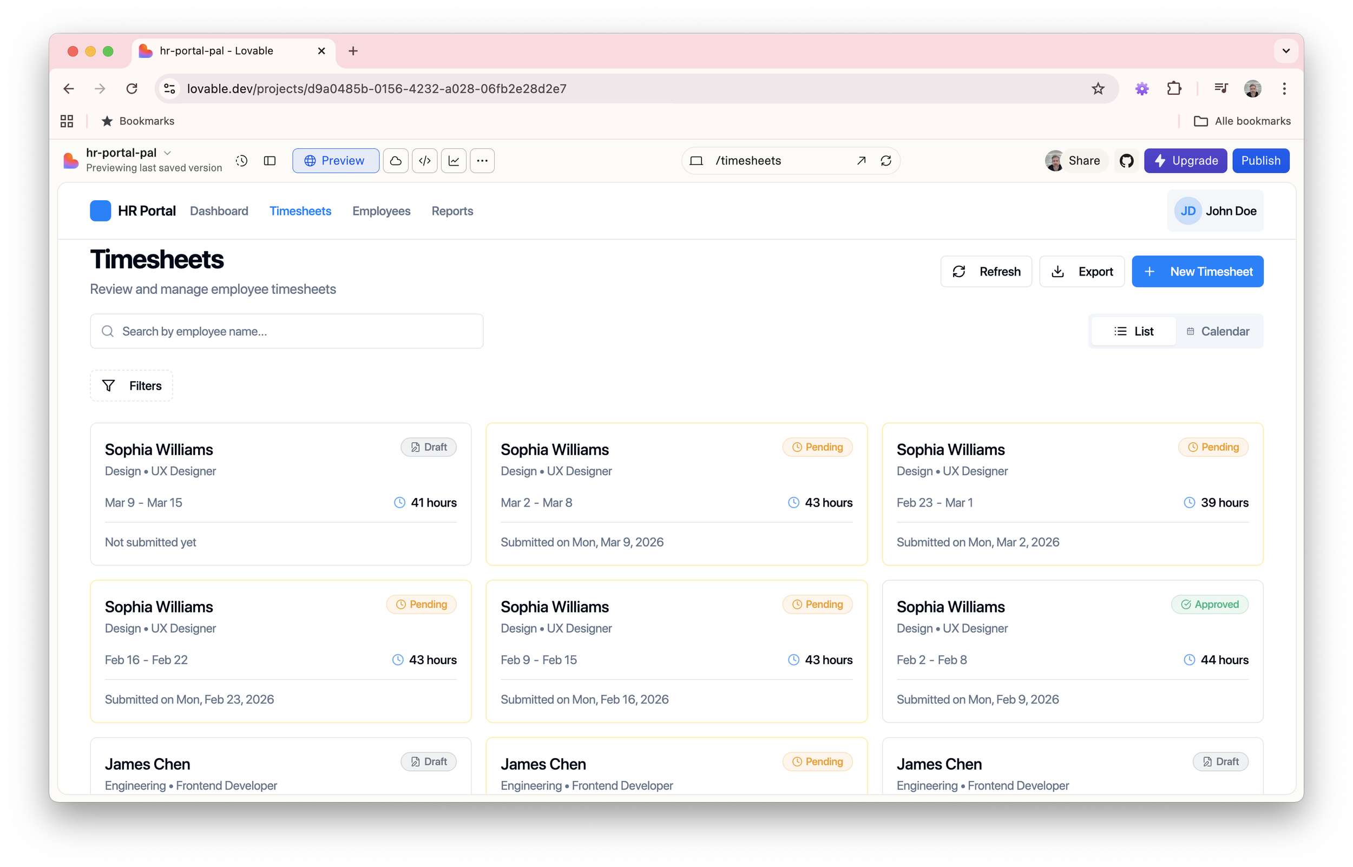Viewport: 1353px width, 867px height.
Task: Switch to List view
Action: (1133, 331)
